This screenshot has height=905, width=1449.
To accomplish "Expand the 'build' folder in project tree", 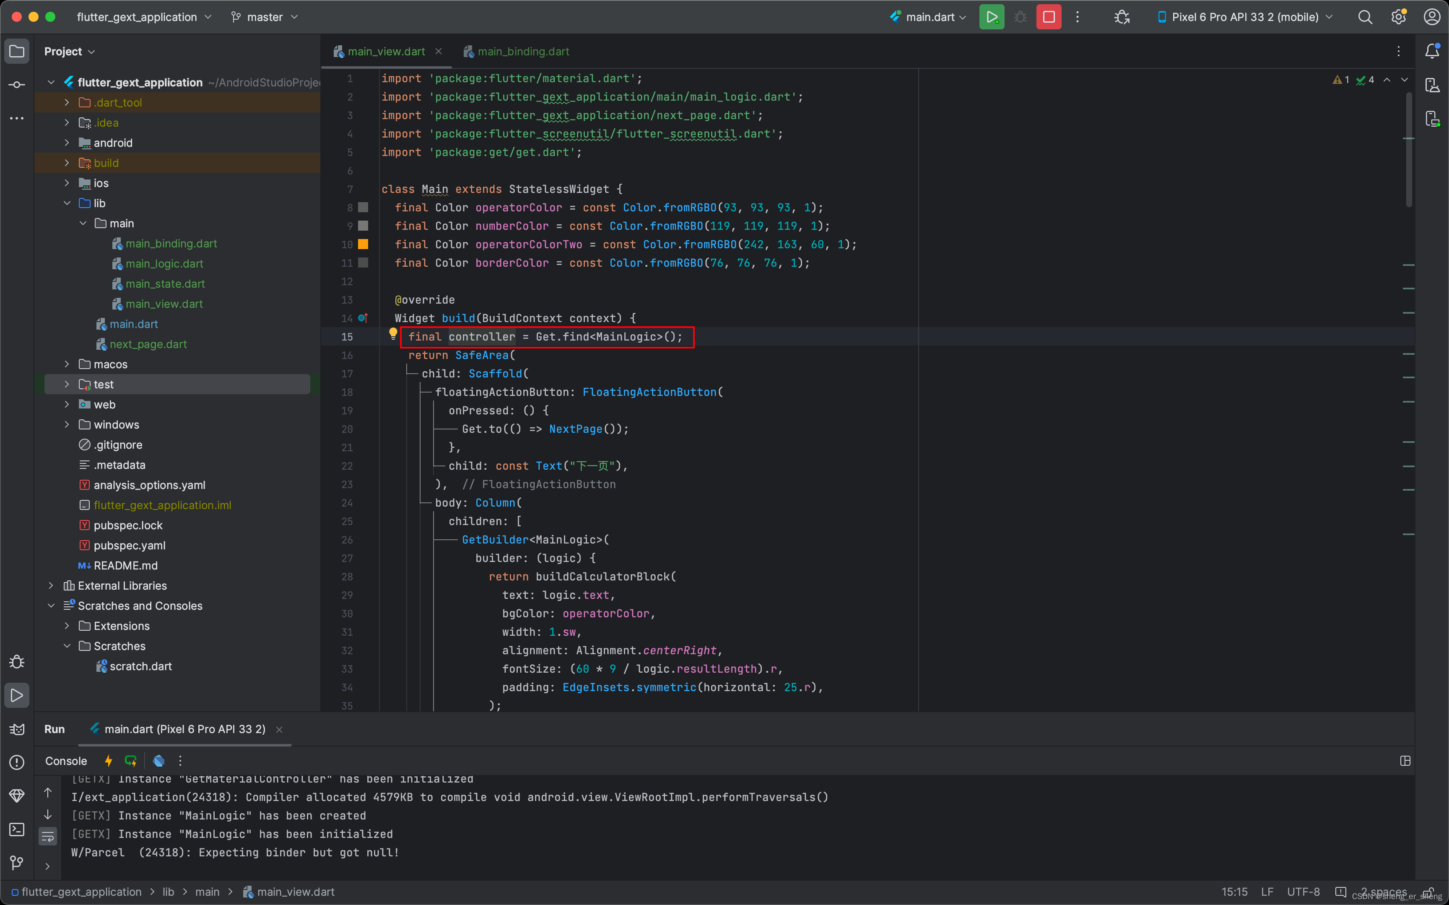I will (67, 163).
